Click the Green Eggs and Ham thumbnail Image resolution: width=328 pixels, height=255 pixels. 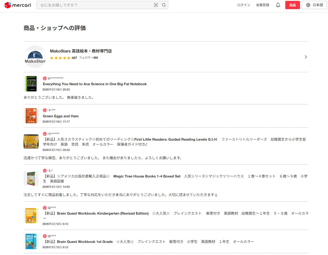pyautogui.click(x=31, y=116)
